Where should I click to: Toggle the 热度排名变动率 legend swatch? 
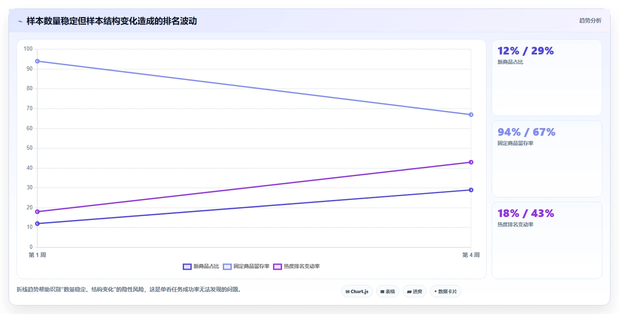tap(277, 266)
